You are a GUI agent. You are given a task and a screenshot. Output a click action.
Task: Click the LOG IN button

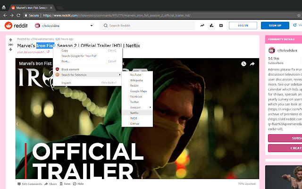(243, 26)
